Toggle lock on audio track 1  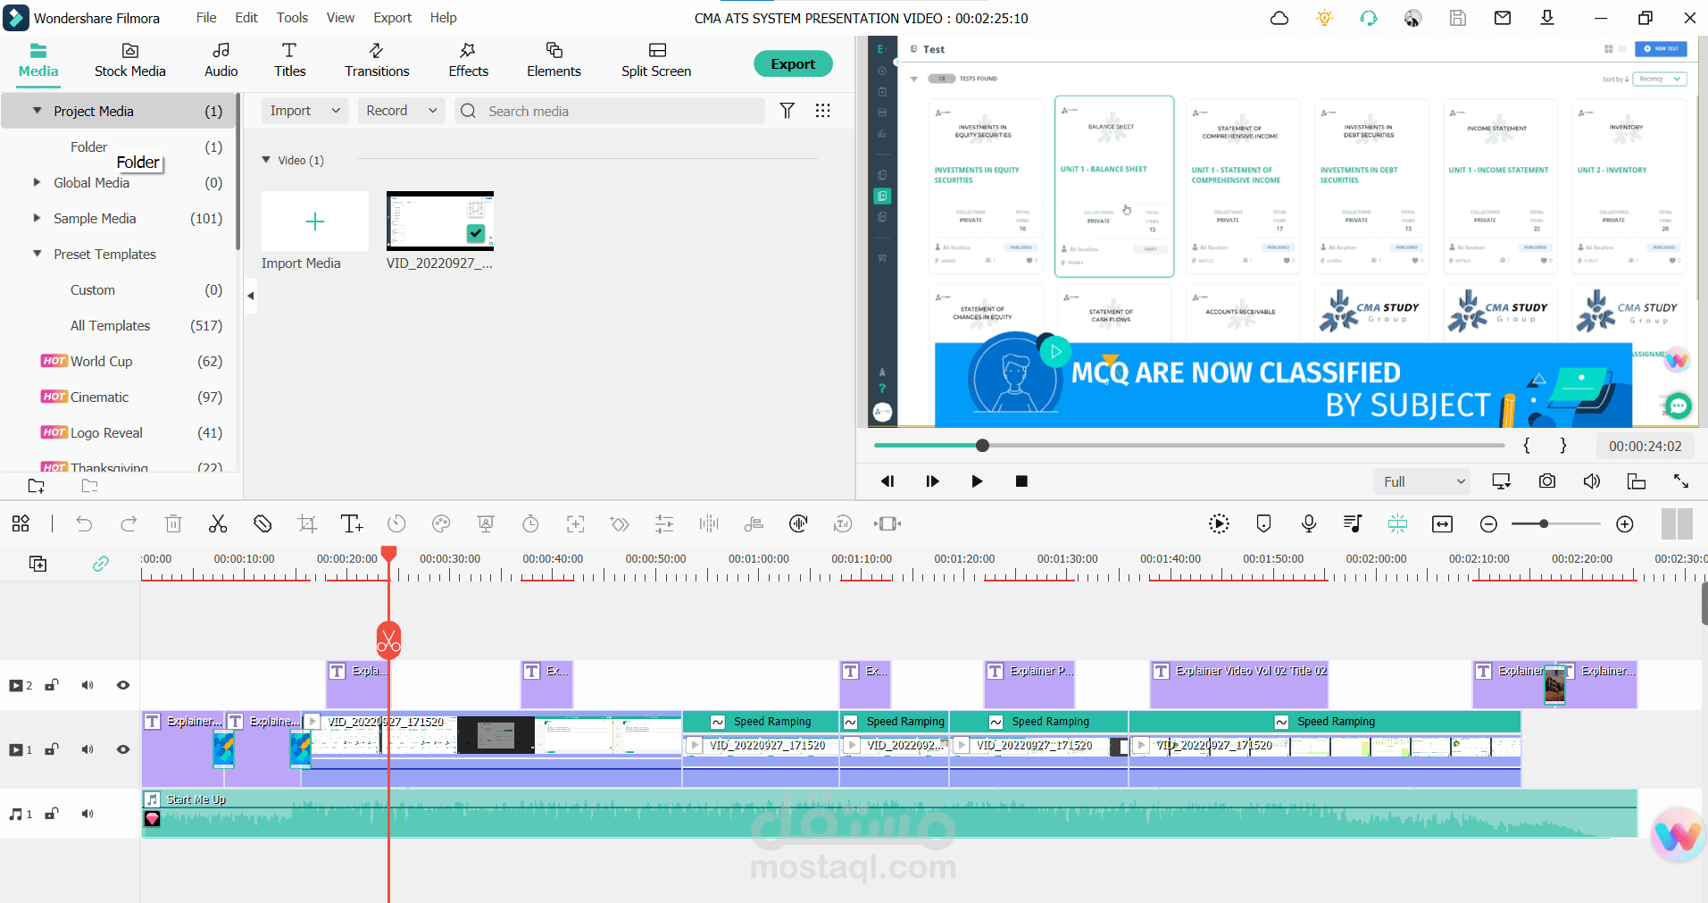click(x=52, y=814)
